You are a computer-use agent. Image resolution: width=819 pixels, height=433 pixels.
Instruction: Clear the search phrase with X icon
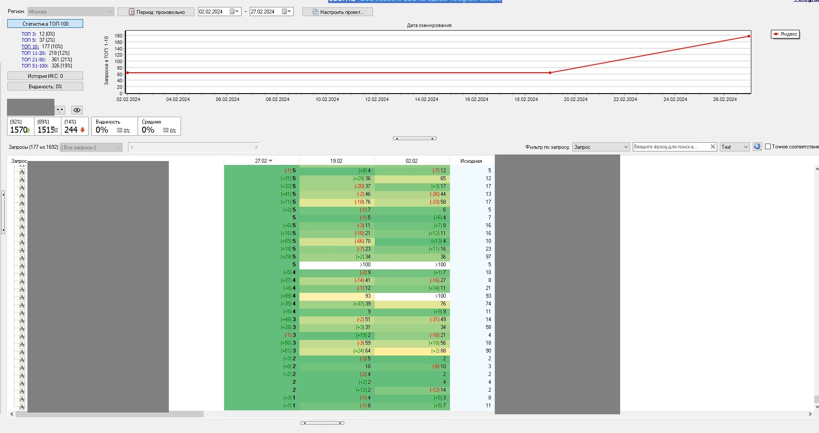[x=713, y=147]
